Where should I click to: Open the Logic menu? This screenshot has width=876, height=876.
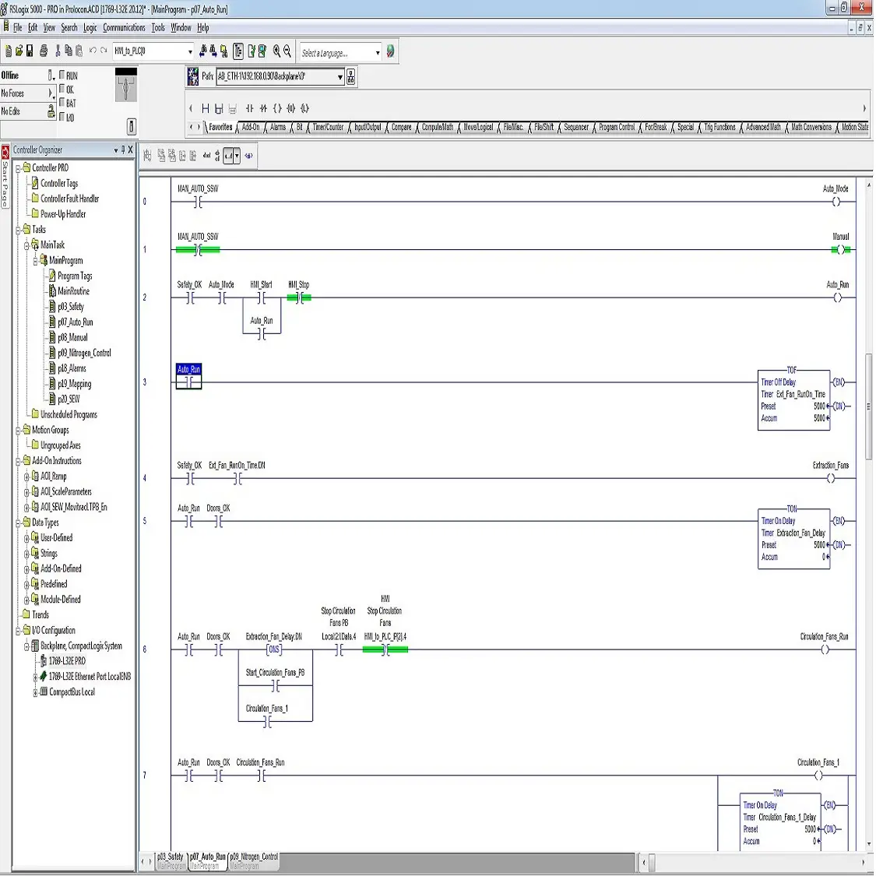pyautogui.click(x=90, y=27)
